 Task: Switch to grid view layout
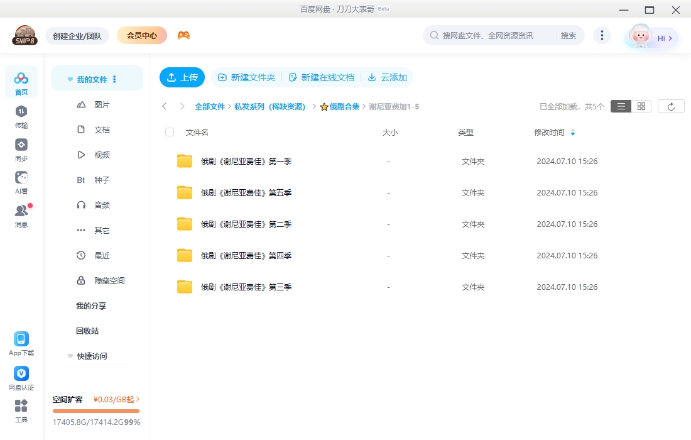641,106
